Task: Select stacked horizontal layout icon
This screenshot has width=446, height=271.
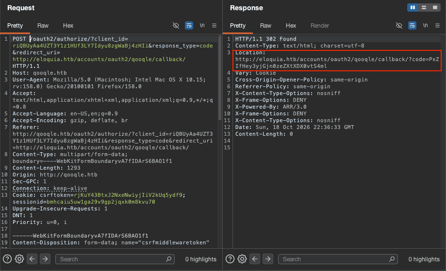Action: [424, 7]
